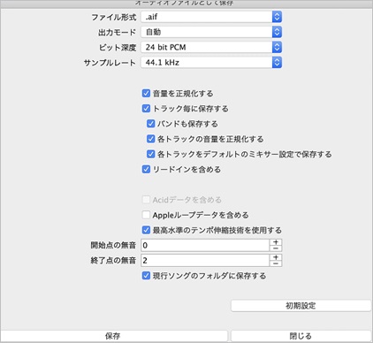Open the ビット深度 24 bit PCM dropdown

pos(211,47)
